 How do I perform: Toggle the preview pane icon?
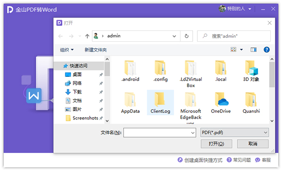253,50
